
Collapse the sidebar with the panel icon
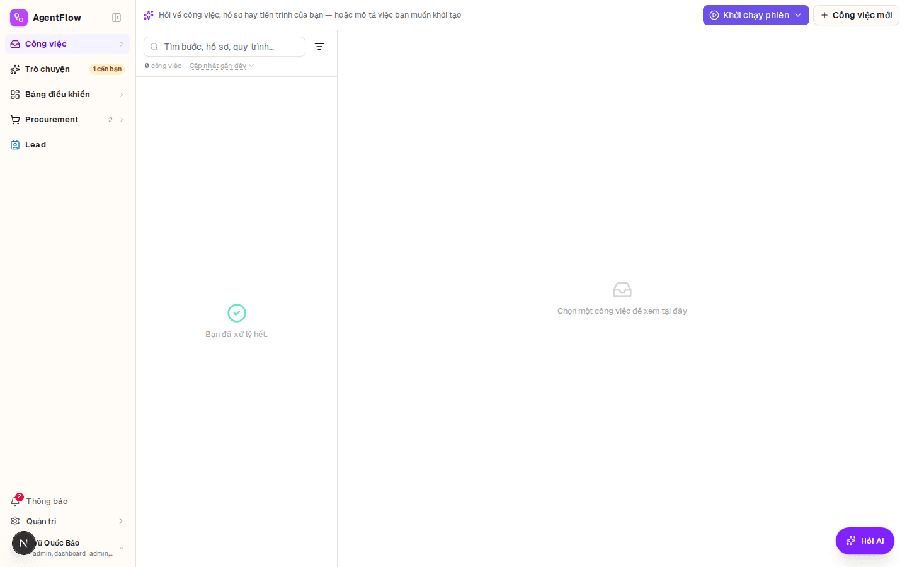click(x=117, y=18)
